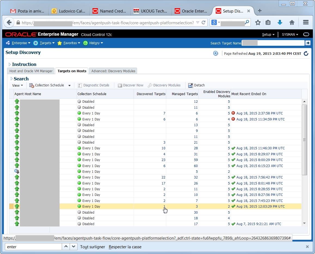Click Discover Now toolbar button

click(x=131, y=85)
